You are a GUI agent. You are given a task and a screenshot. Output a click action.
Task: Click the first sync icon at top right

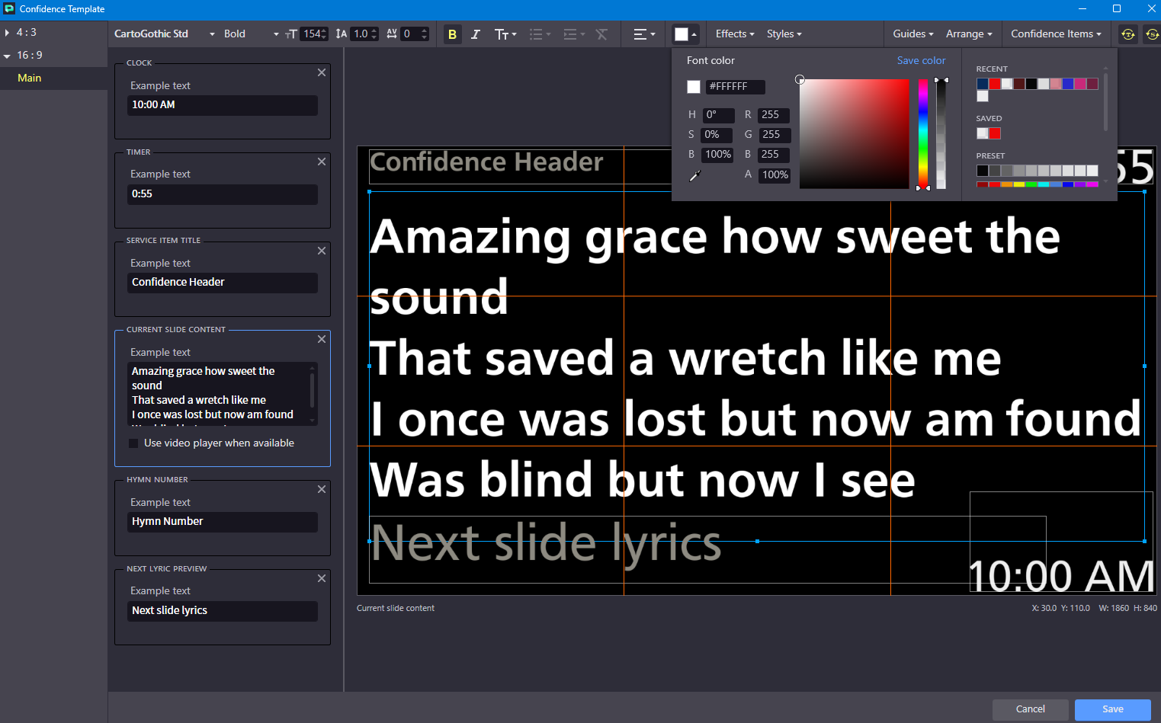click(x=1127, y=34)
